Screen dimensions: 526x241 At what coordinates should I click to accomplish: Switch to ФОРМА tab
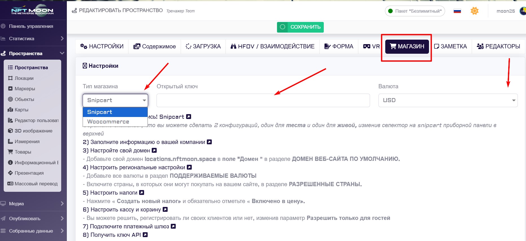coord(339,46)
